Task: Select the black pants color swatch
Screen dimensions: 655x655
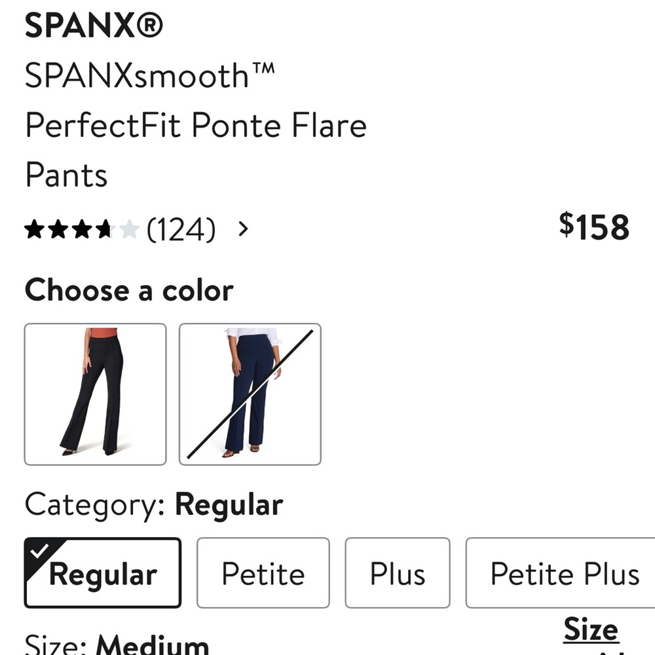Action: coord(95,392)
